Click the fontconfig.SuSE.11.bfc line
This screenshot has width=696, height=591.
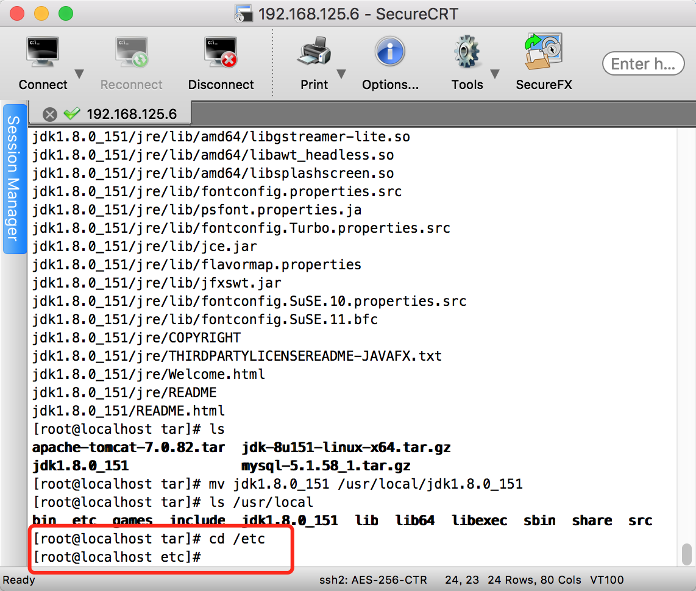click(x=205, y=319)
